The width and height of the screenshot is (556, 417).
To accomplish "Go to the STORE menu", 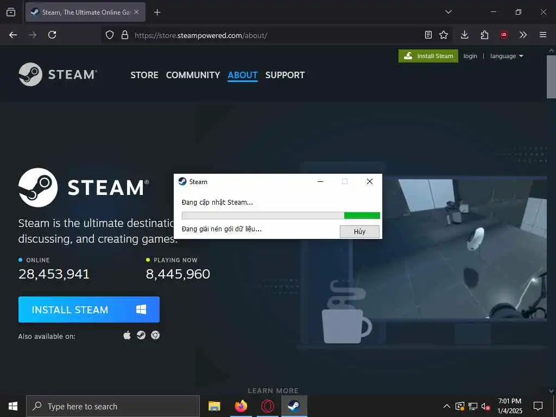I will click(144, 75).
